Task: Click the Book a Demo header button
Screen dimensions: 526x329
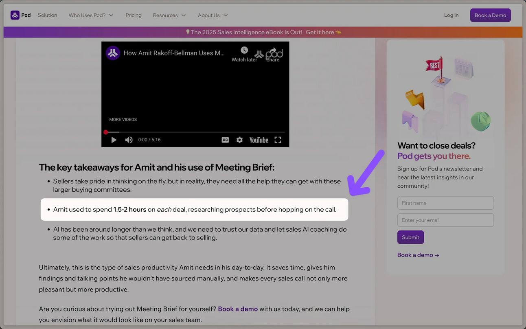Action: point(490,15)
